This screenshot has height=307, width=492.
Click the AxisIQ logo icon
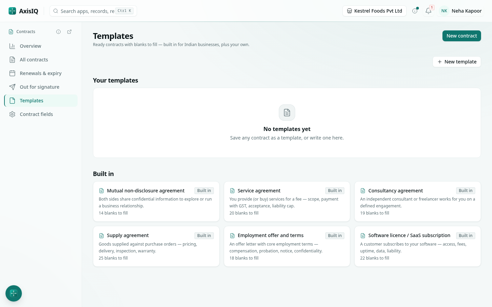12,11
